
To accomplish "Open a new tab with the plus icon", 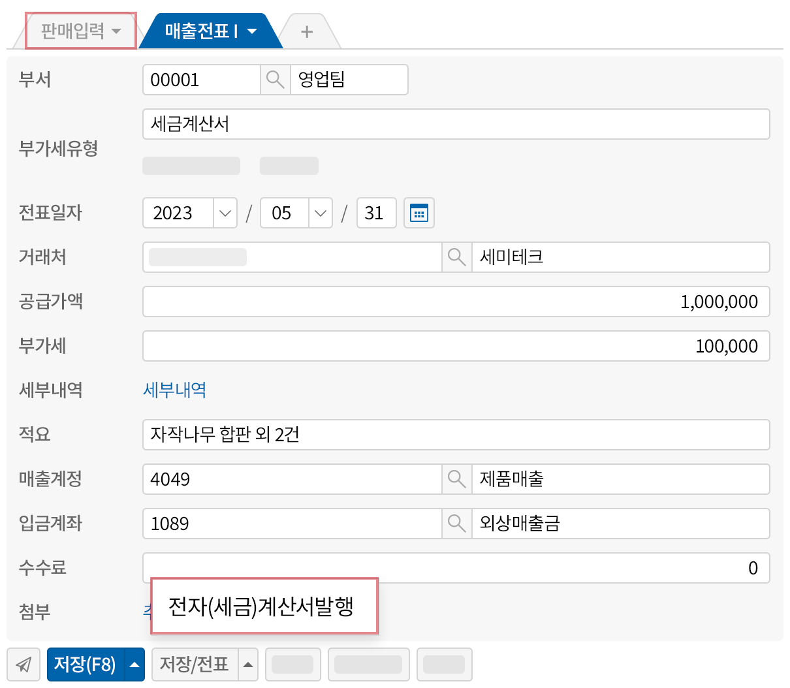I will (x=307, y=30).
